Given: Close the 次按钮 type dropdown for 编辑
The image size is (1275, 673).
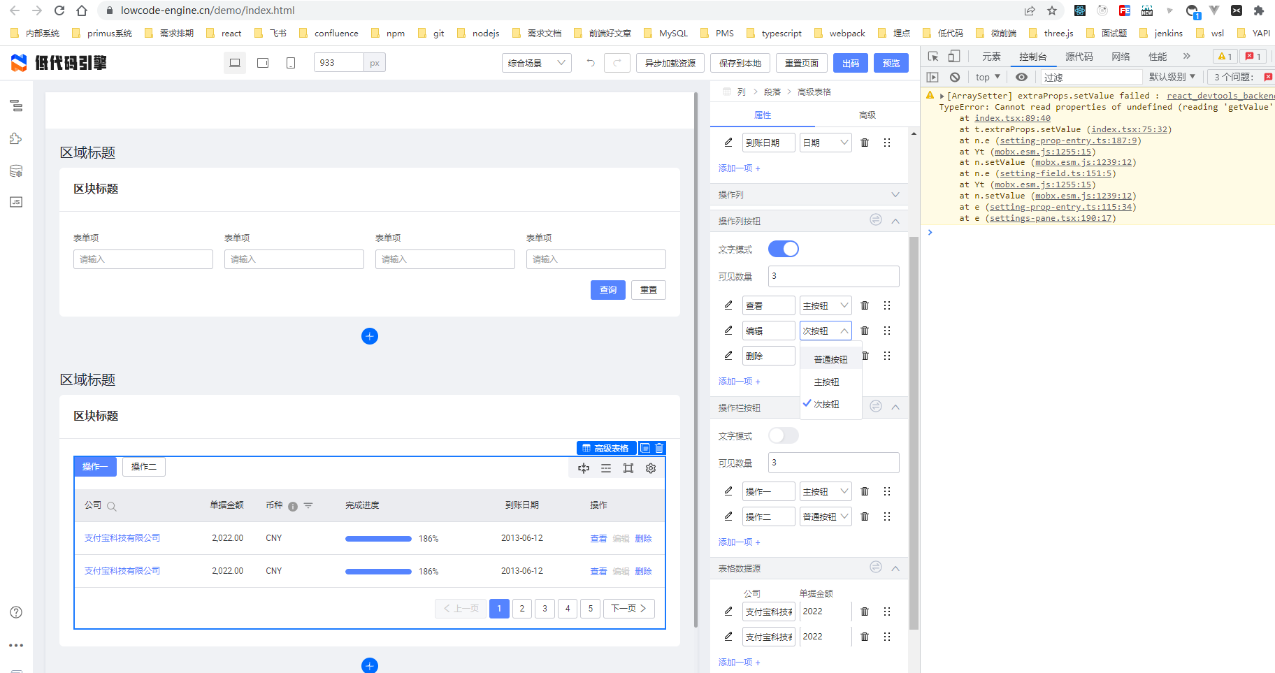Looking at the screenshot, I should tap(826, 331).
